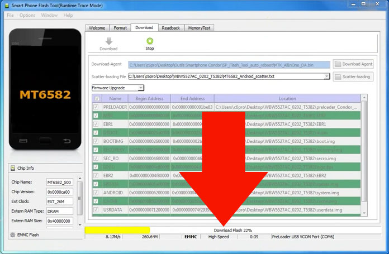Click the Name column header
The width and height of the screenshot is (389, 254).
[x=115, y=99]
